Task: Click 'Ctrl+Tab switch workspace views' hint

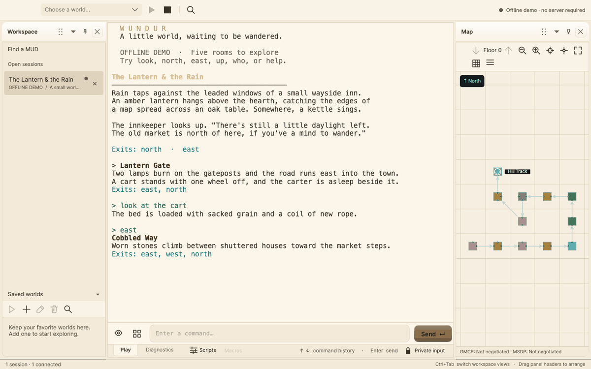Action: 473,365
